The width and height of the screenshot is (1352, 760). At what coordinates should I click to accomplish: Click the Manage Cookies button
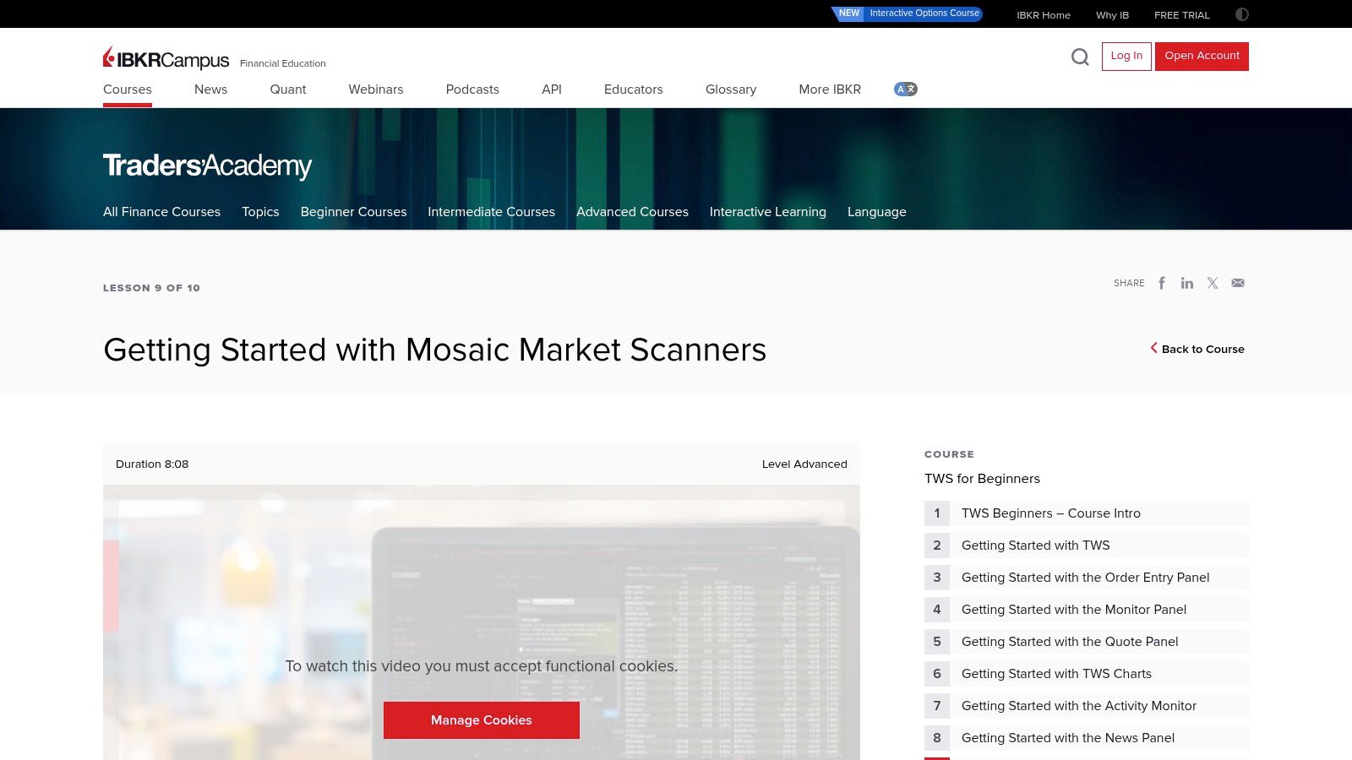pos(482,720)
